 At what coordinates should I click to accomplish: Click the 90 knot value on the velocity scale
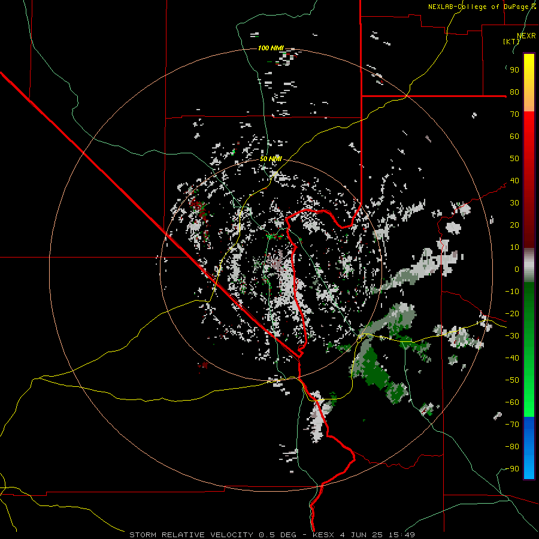514,70
